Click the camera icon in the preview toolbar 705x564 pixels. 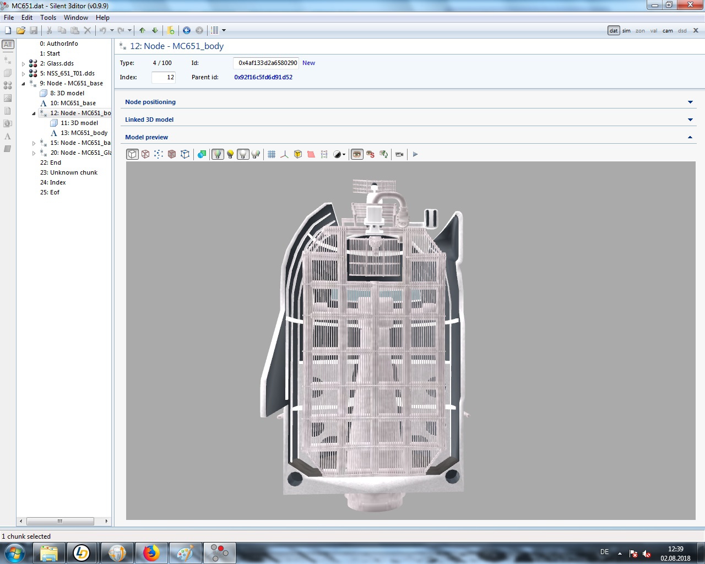coord(399,154)
